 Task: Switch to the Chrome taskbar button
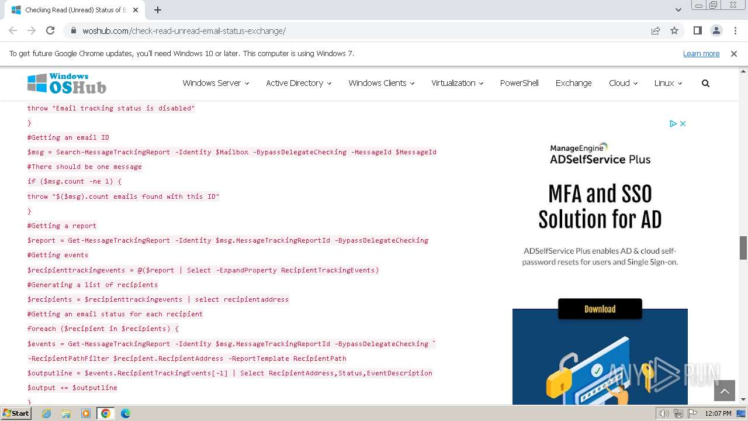pyautogui.click(x=105, y=413)
